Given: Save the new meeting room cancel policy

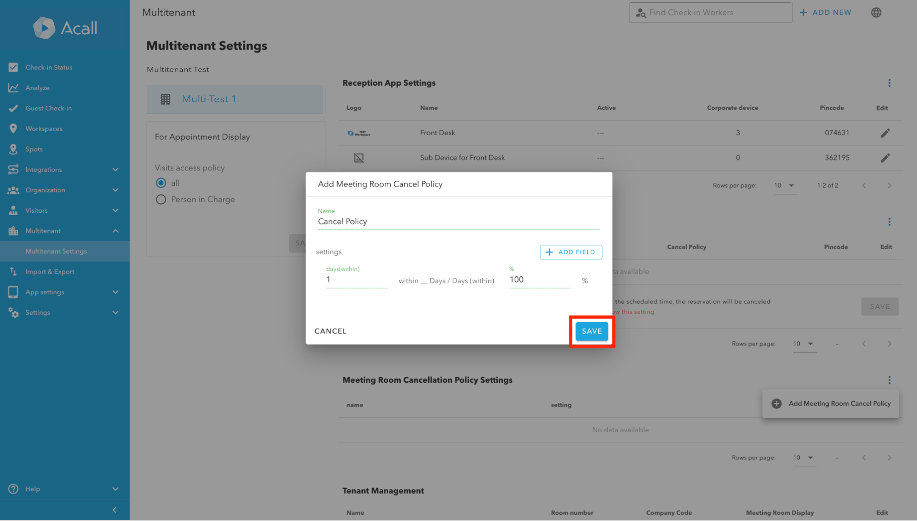Looking at the screenshot, I should point(591,331).
